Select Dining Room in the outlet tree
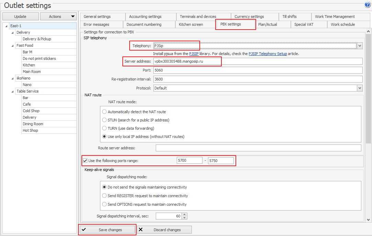372x236 pixels. (33, 124)
